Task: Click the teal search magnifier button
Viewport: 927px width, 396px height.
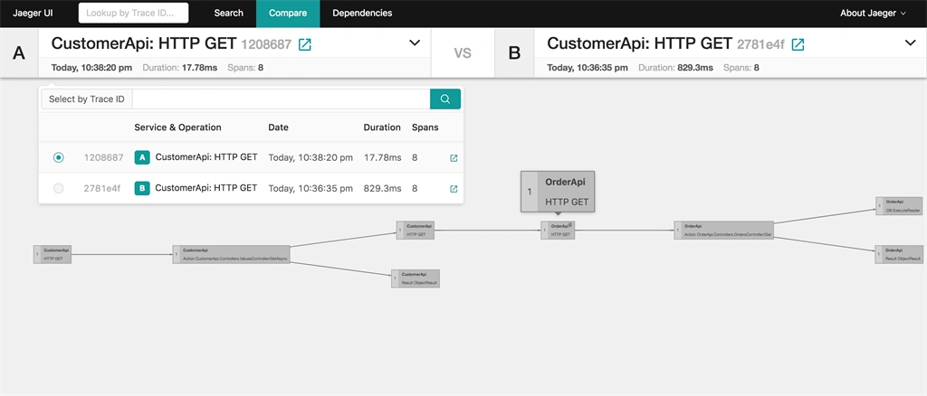Action: pyautogui.click(x=445, y=99)
